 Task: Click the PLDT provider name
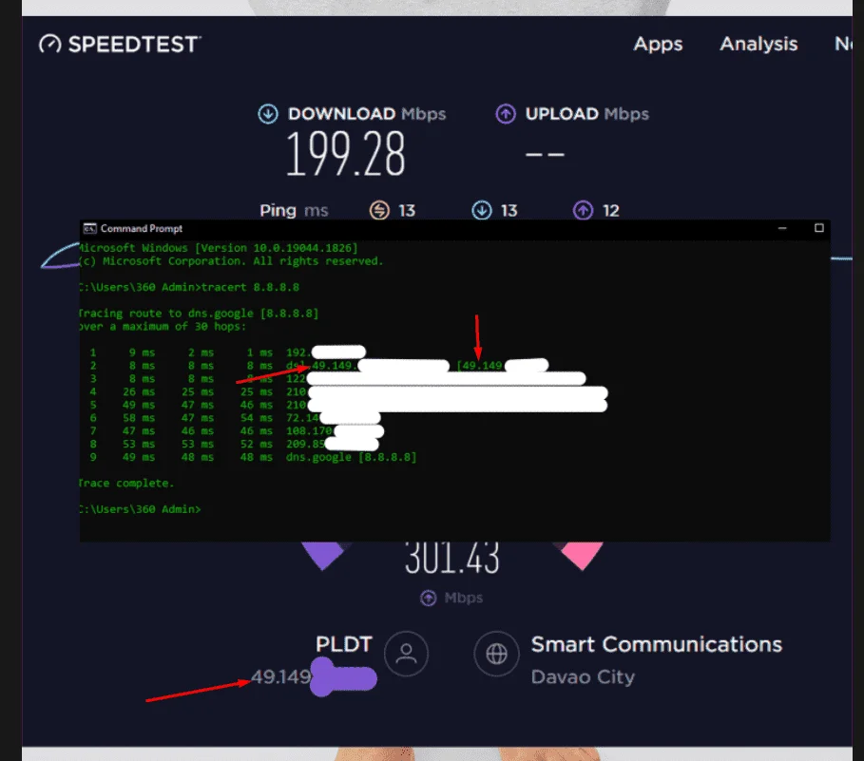344,644
